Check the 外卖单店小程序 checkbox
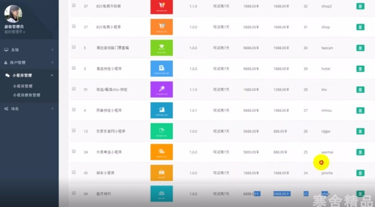 (74, 151)
